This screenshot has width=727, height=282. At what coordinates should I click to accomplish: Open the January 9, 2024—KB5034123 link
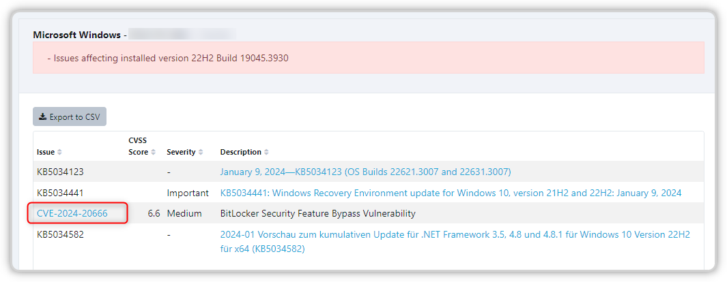pos(365,172)
